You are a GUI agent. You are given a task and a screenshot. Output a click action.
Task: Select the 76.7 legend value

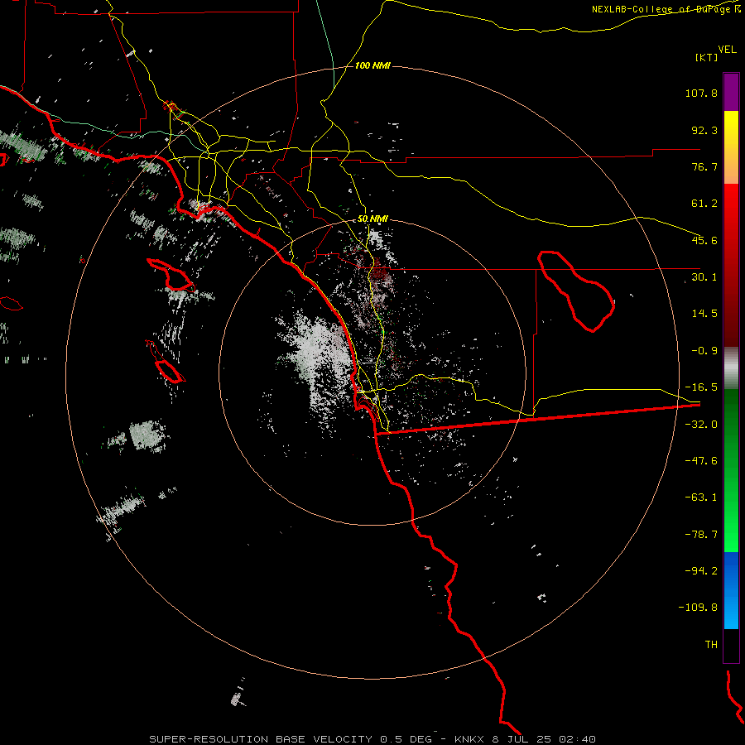click(x=704, y=166)
